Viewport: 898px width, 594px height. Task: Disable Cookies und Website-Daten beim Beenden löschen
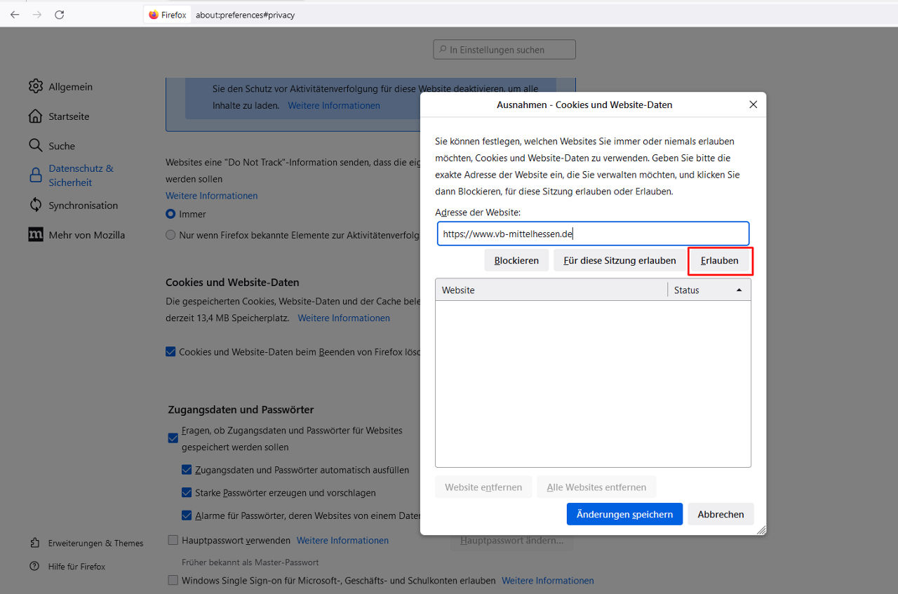(170, 351)
